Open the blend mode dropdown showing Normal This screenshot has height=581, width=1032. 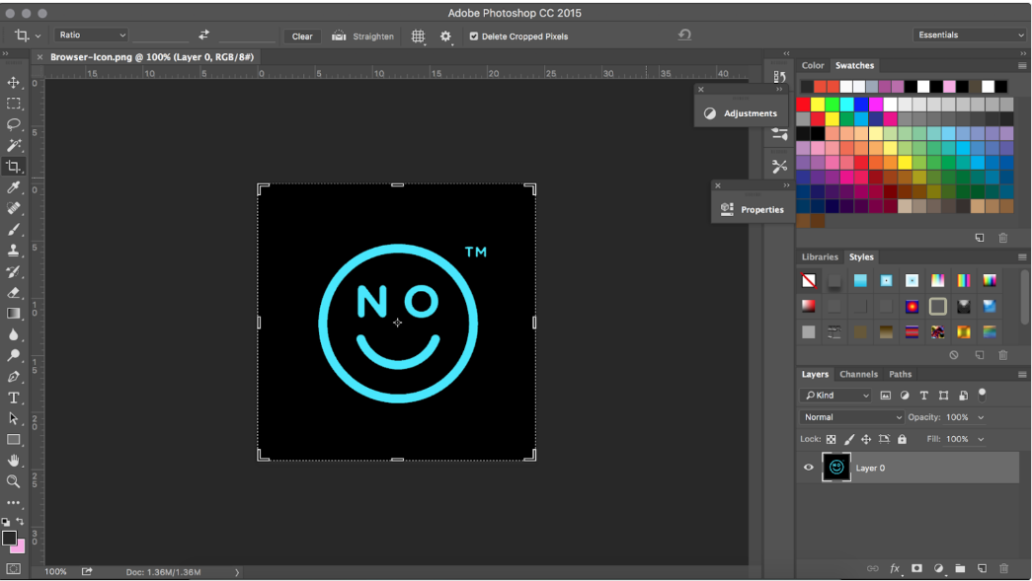pyautogui.click(x=851, y=416)
